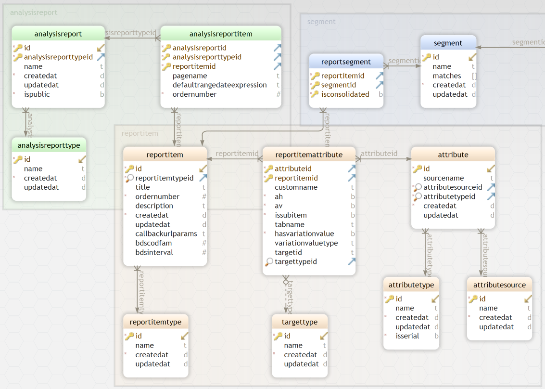Viewport: 545px width, 389px height.
Task: Click the reportitem group frame label
Action: pos(139,133)
